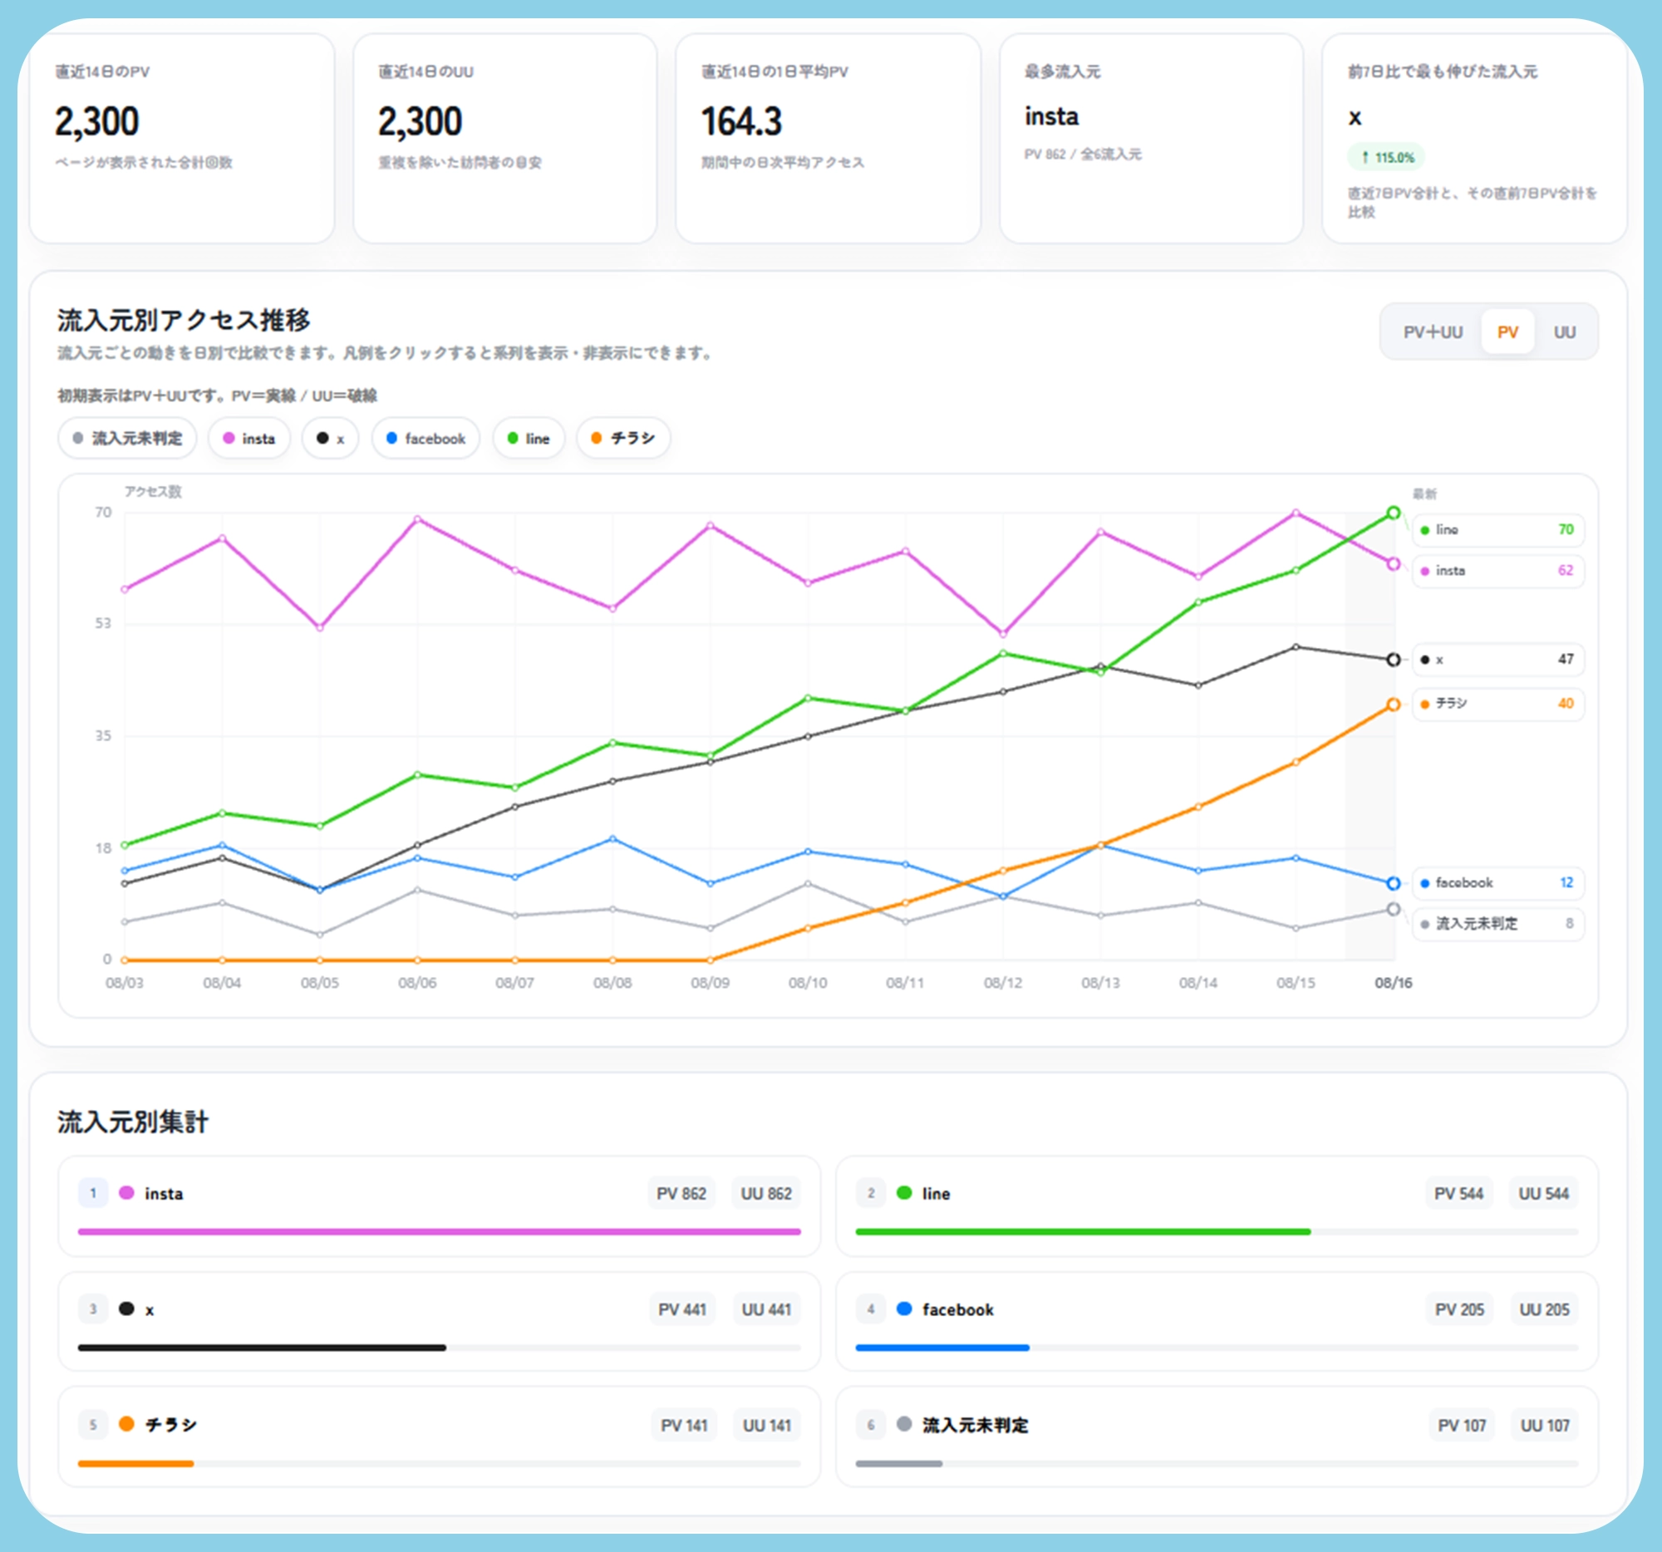Hide the x legend series
The width and height of the screenshot is (1662, 1552).
click(330, 438)
